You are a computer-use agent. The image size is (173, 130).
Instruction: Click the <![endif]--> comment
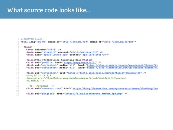[x=35, y=81]
